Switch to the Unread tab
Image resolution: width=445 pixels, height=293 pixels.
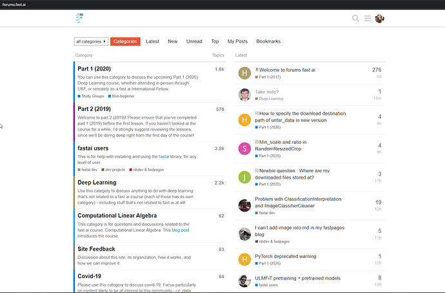(x=194, y=41)
